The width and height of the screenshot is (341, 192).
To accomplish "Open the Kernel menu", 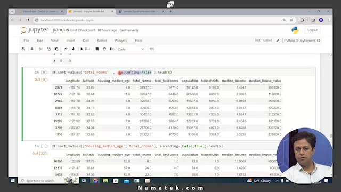I will (102, 41).
